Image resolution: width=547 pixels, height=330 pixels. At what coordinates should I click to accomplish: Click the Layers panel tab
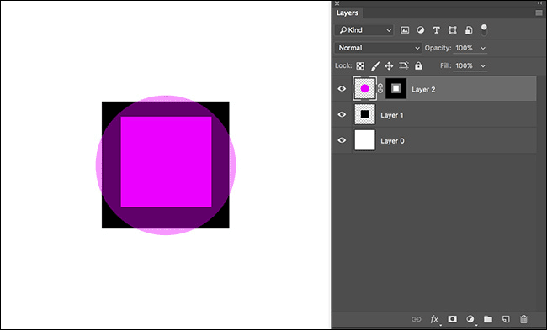(x=348, y=13)
